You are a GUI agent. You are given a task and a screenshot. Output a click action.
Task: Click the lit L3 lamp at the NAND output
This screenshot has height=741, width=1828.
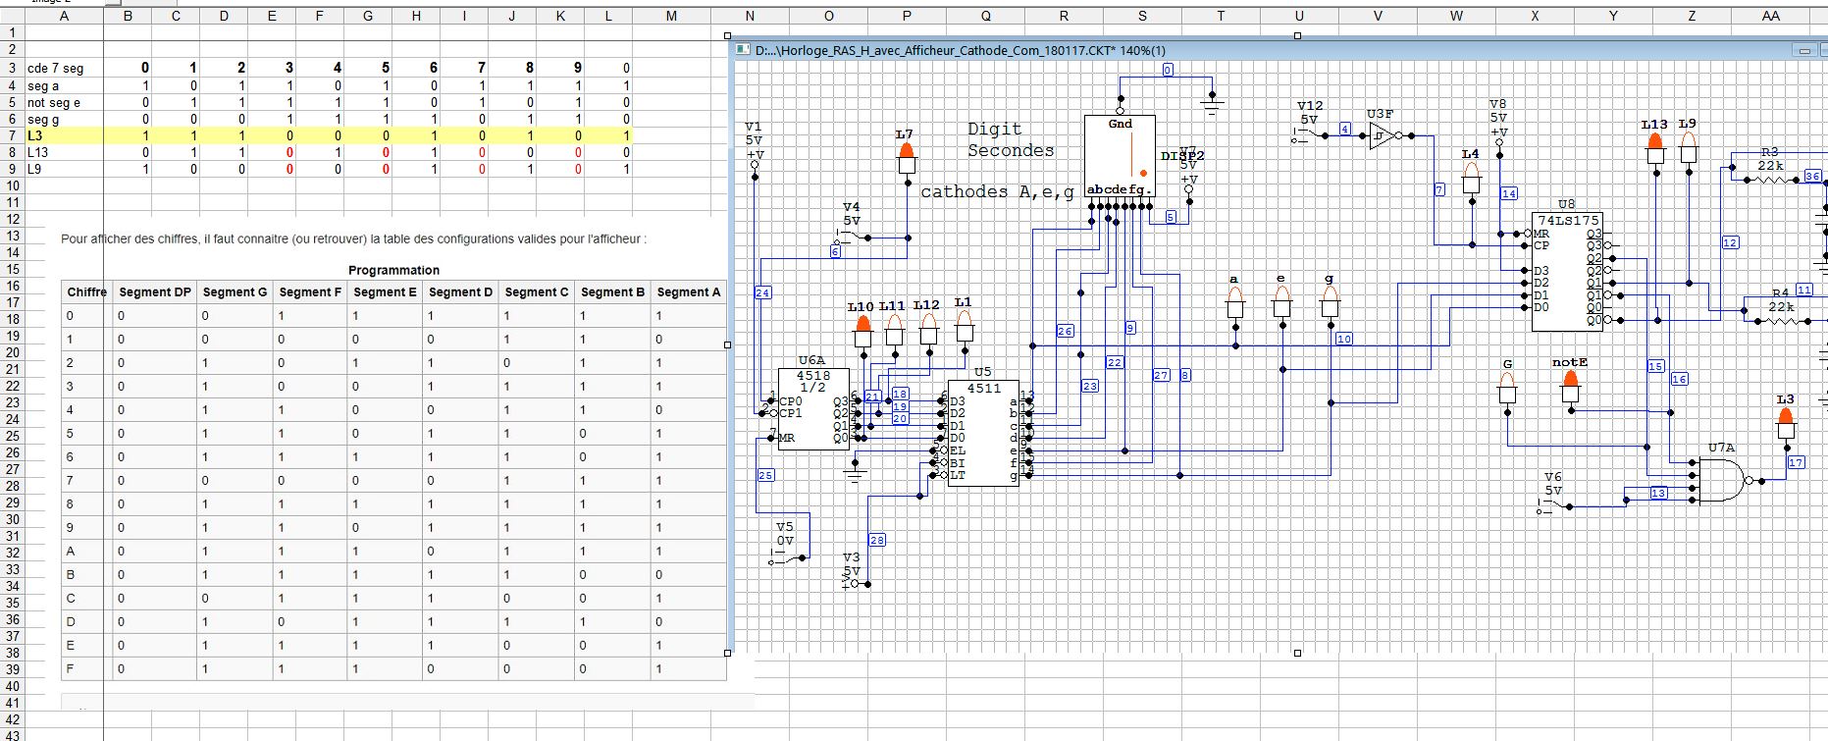point(1786,424)
